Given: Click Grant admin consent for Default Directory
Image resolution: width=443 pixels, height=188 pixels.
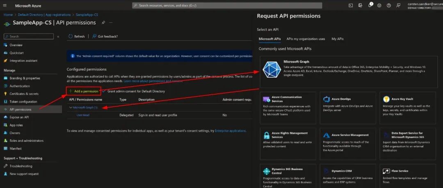Looking at the screenshot, I should (134, 91).
